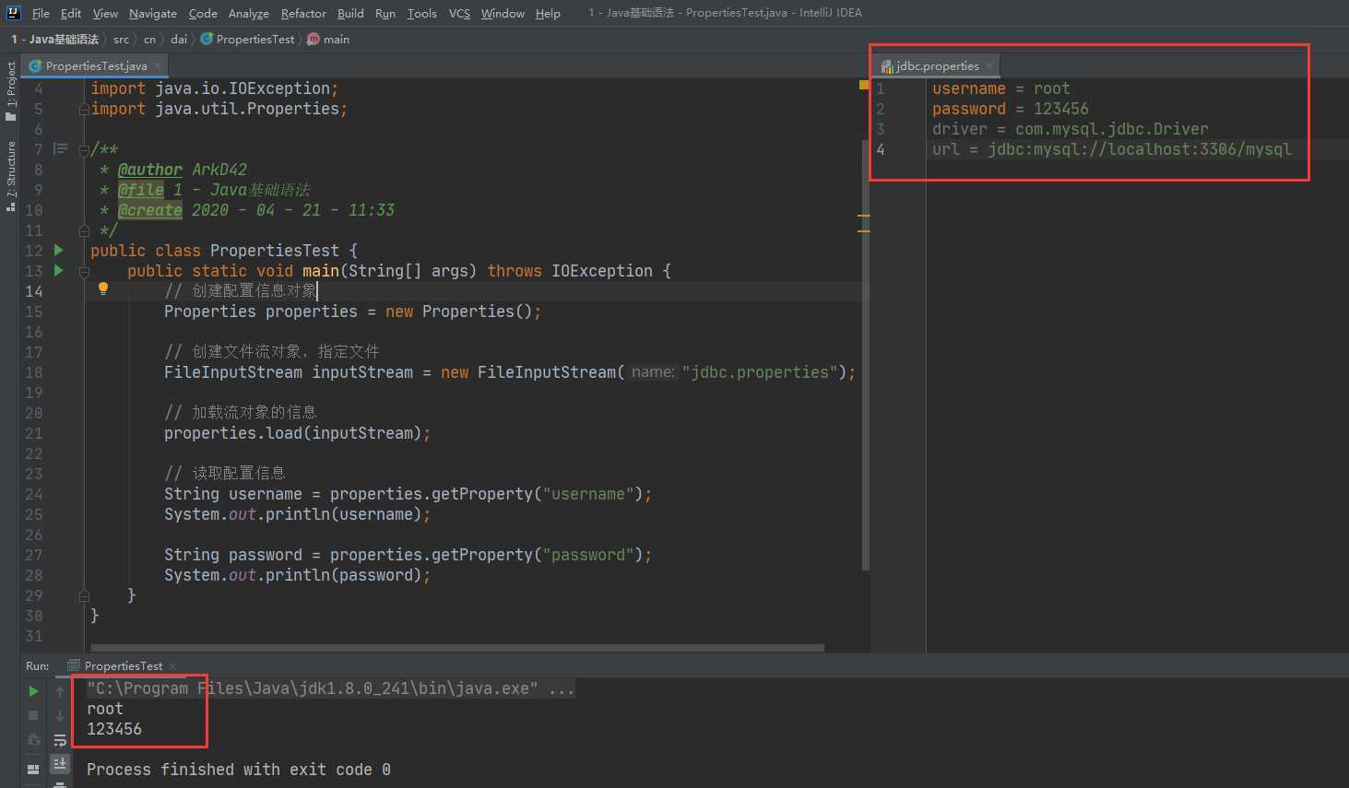Click the main method icon in the breadcrumb
Screen dimensions: 1349x788
pyautogui.click(x=314, y=39)
